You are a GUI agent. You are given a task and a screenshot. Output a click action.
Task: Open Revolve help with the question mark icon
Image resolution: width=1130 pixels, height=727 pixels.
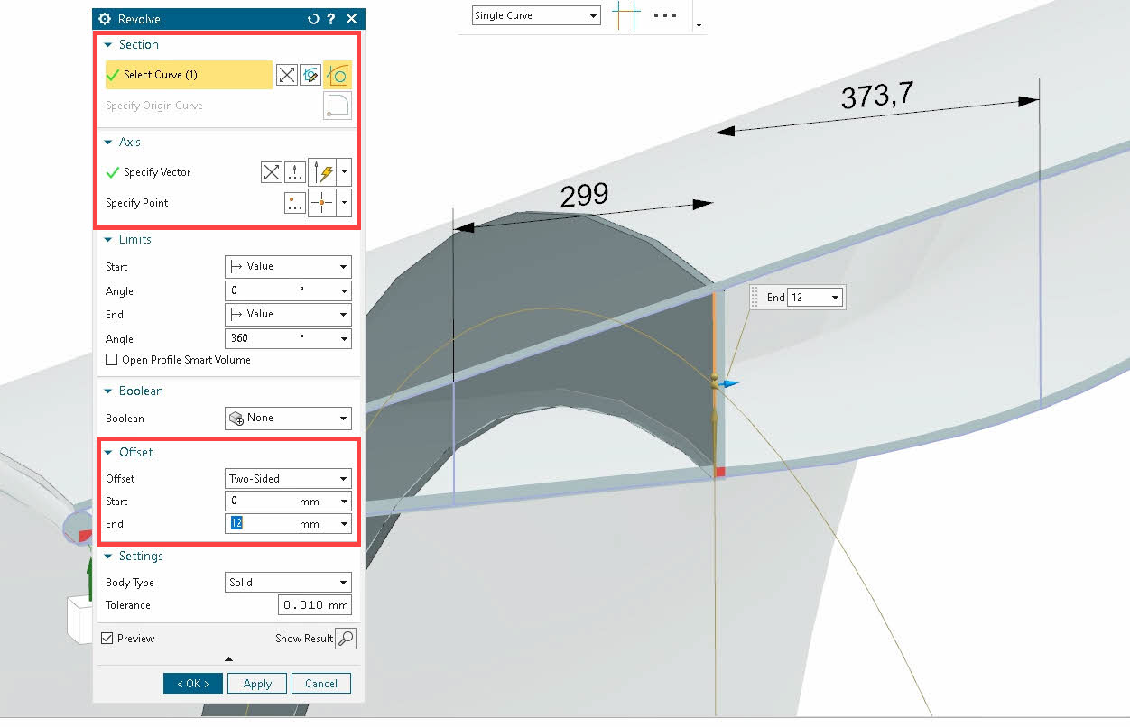331,19
